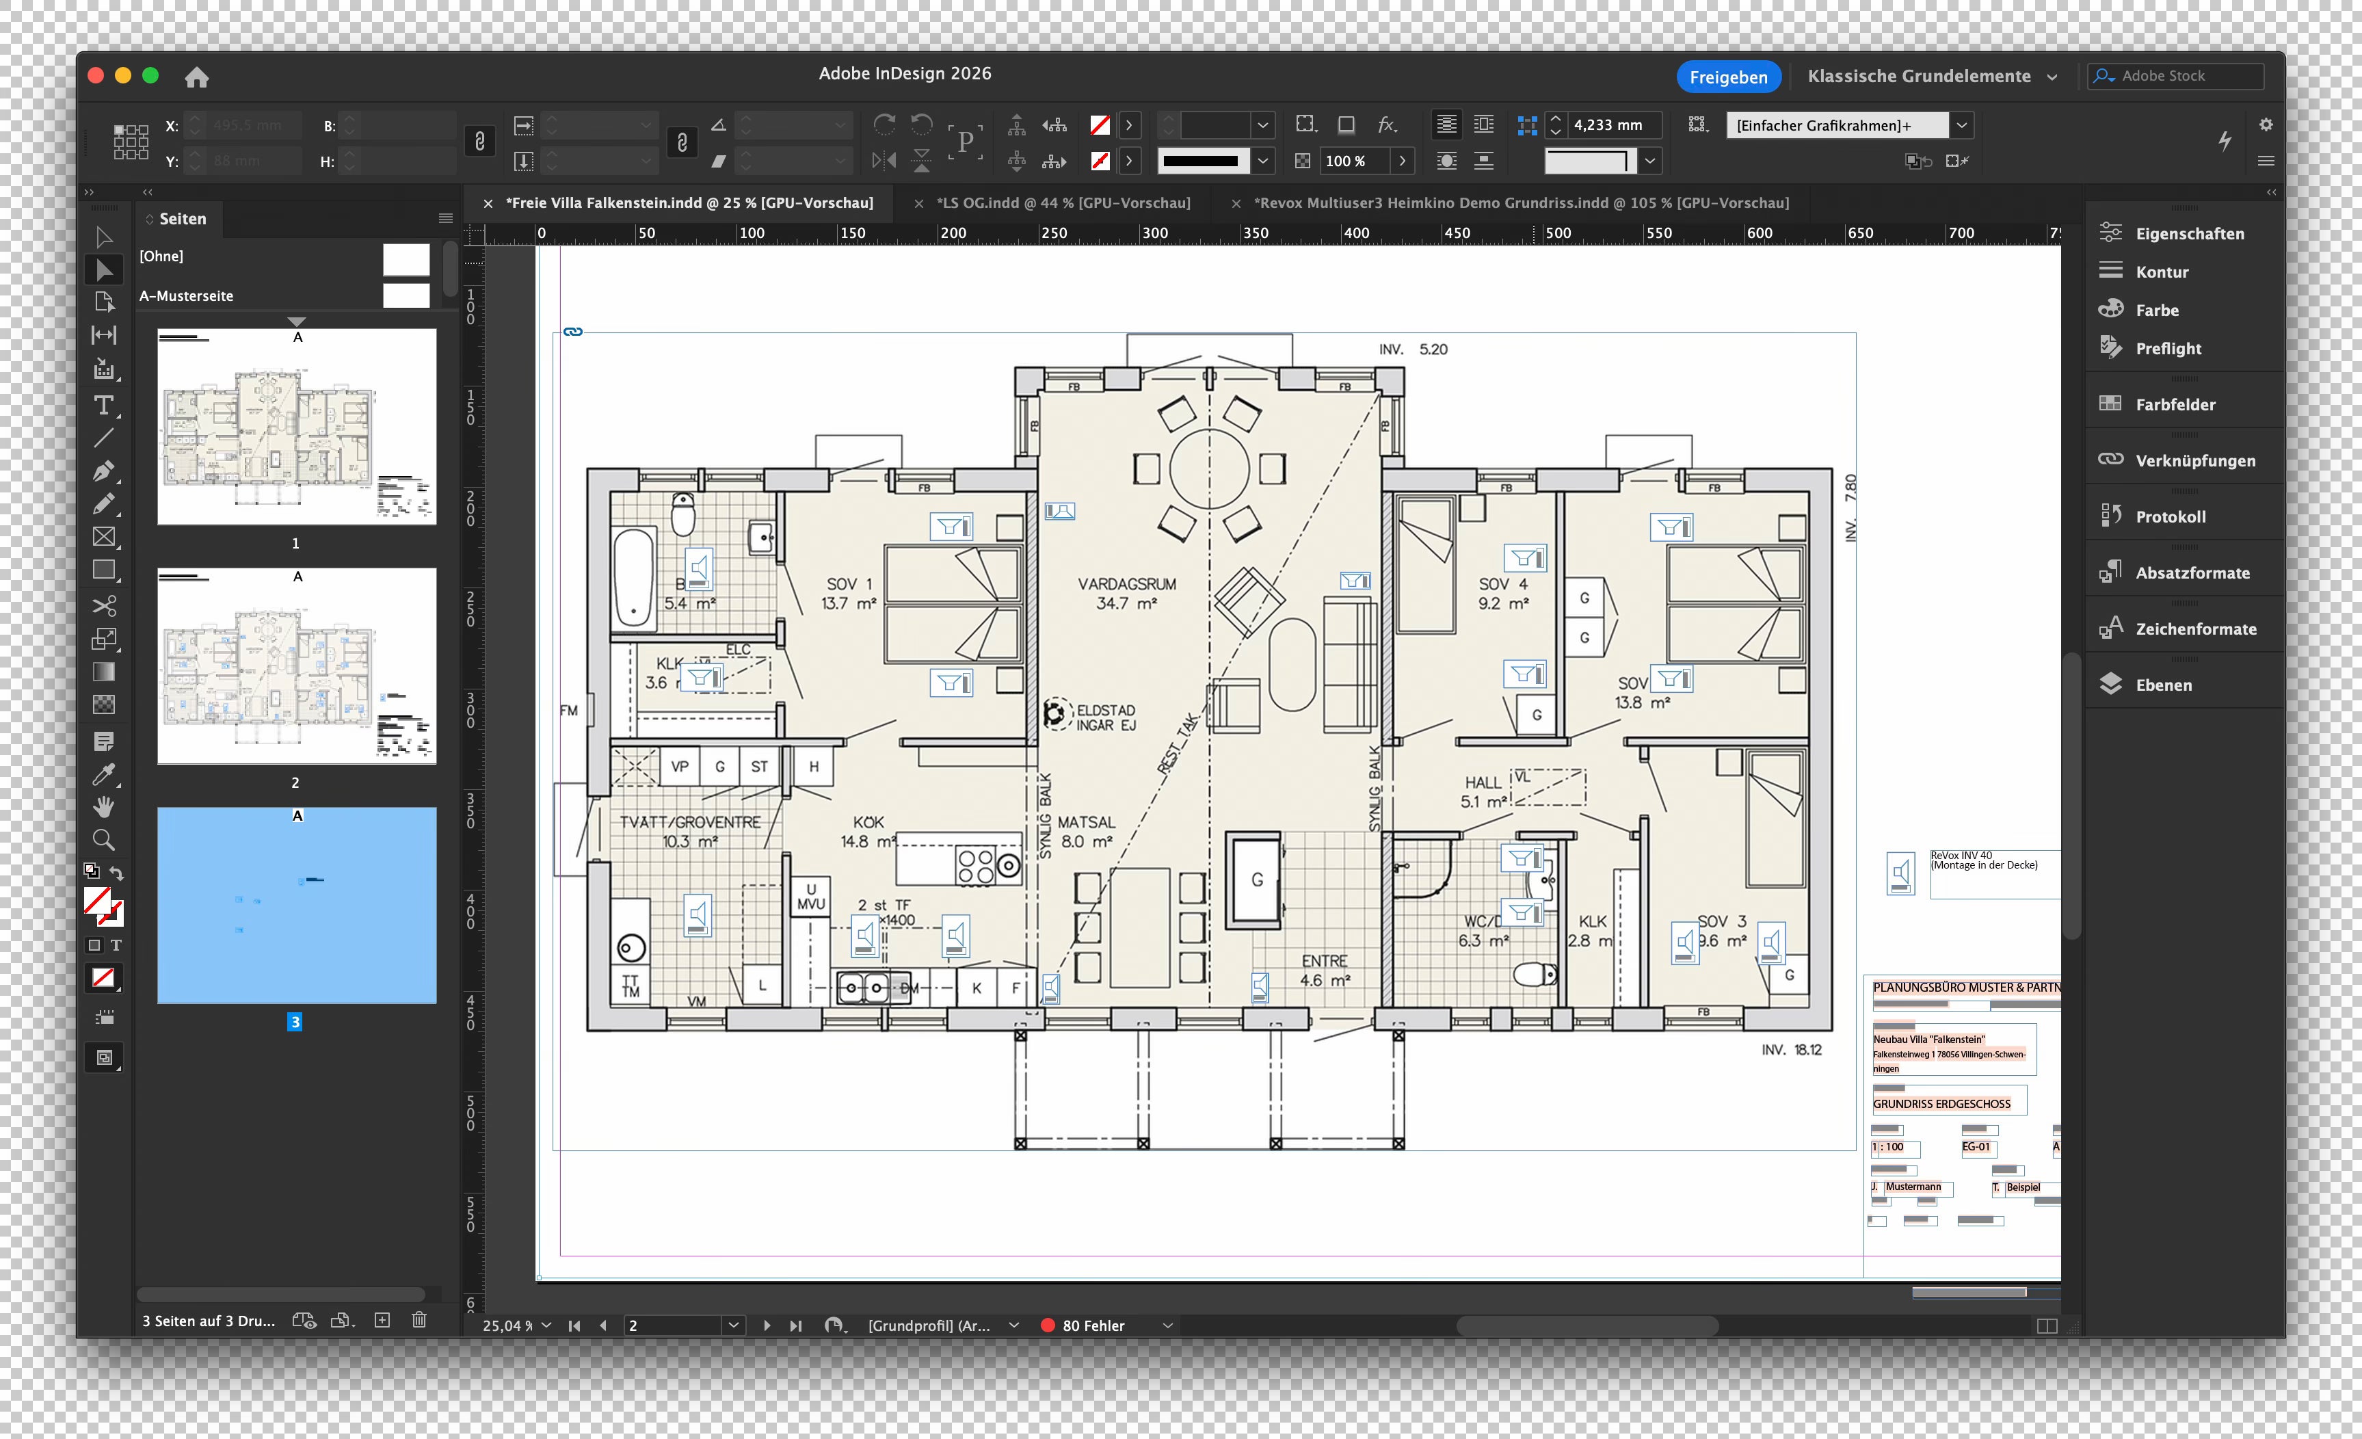Select the Gap tool
Screen dimensions: 2362x1439
point(103,336)
